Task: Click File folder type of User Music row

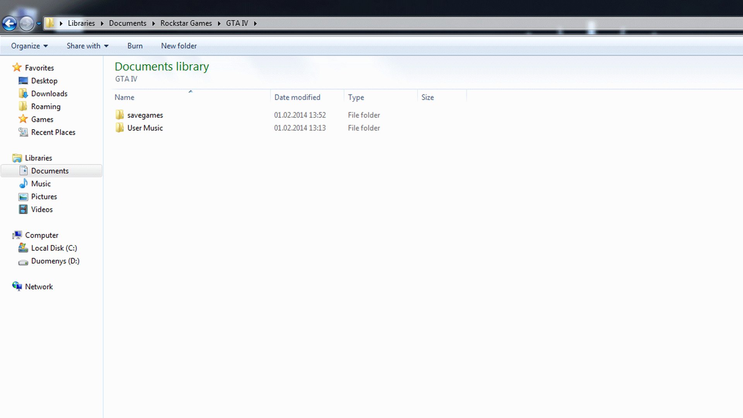Action: [x=364, y=128]
